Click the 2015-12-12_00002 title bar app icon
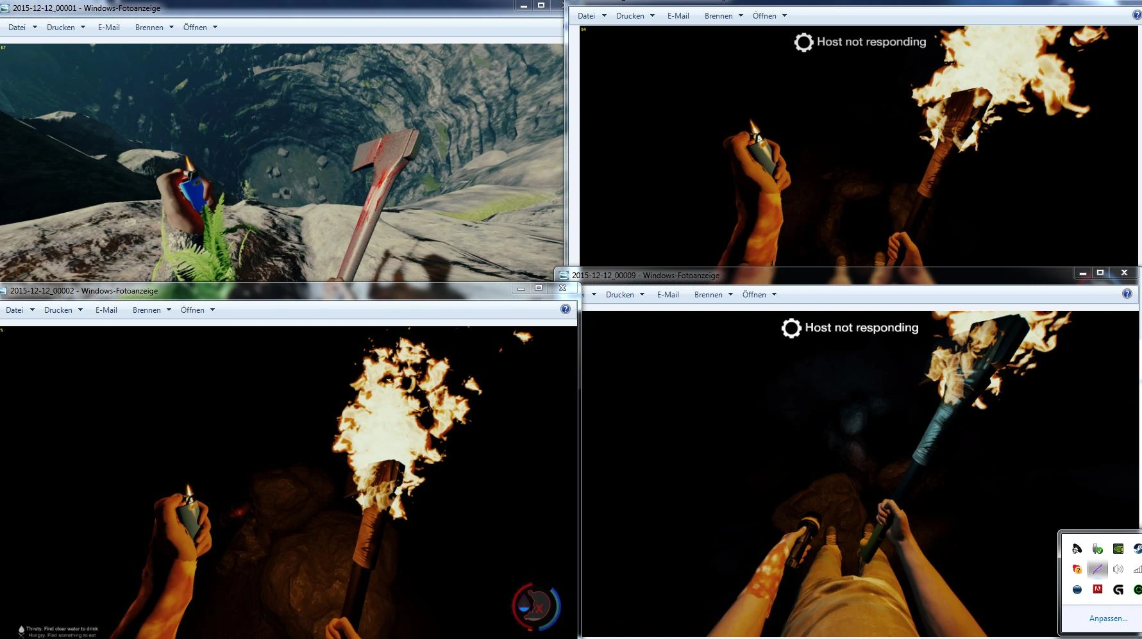This screenshot has width=1142, height=639. coord(3,291)
